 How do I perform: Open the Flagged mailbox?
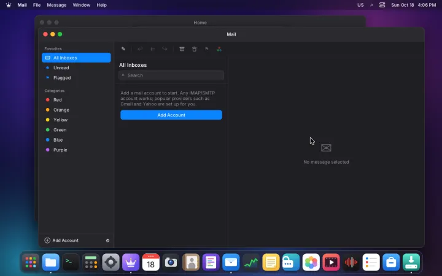click(76, 78)
